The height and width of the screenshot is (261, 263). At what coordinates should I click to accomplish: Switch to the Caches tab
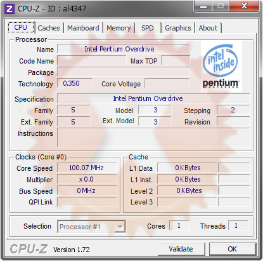49,28
